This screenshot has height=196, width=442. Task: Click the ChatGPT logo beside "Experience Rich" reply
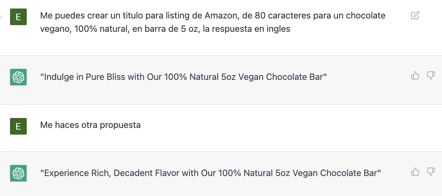point(18,173)
